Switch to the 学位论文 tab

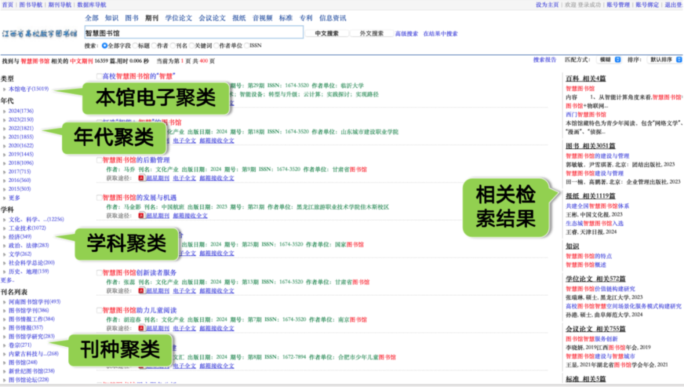point(179,18)
